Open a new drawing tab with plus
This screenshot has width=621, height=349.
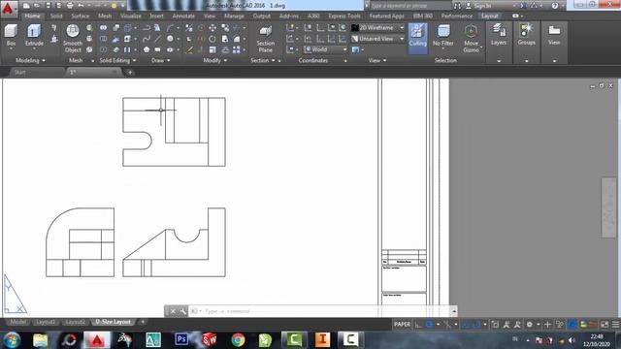[x=130, y=73]
